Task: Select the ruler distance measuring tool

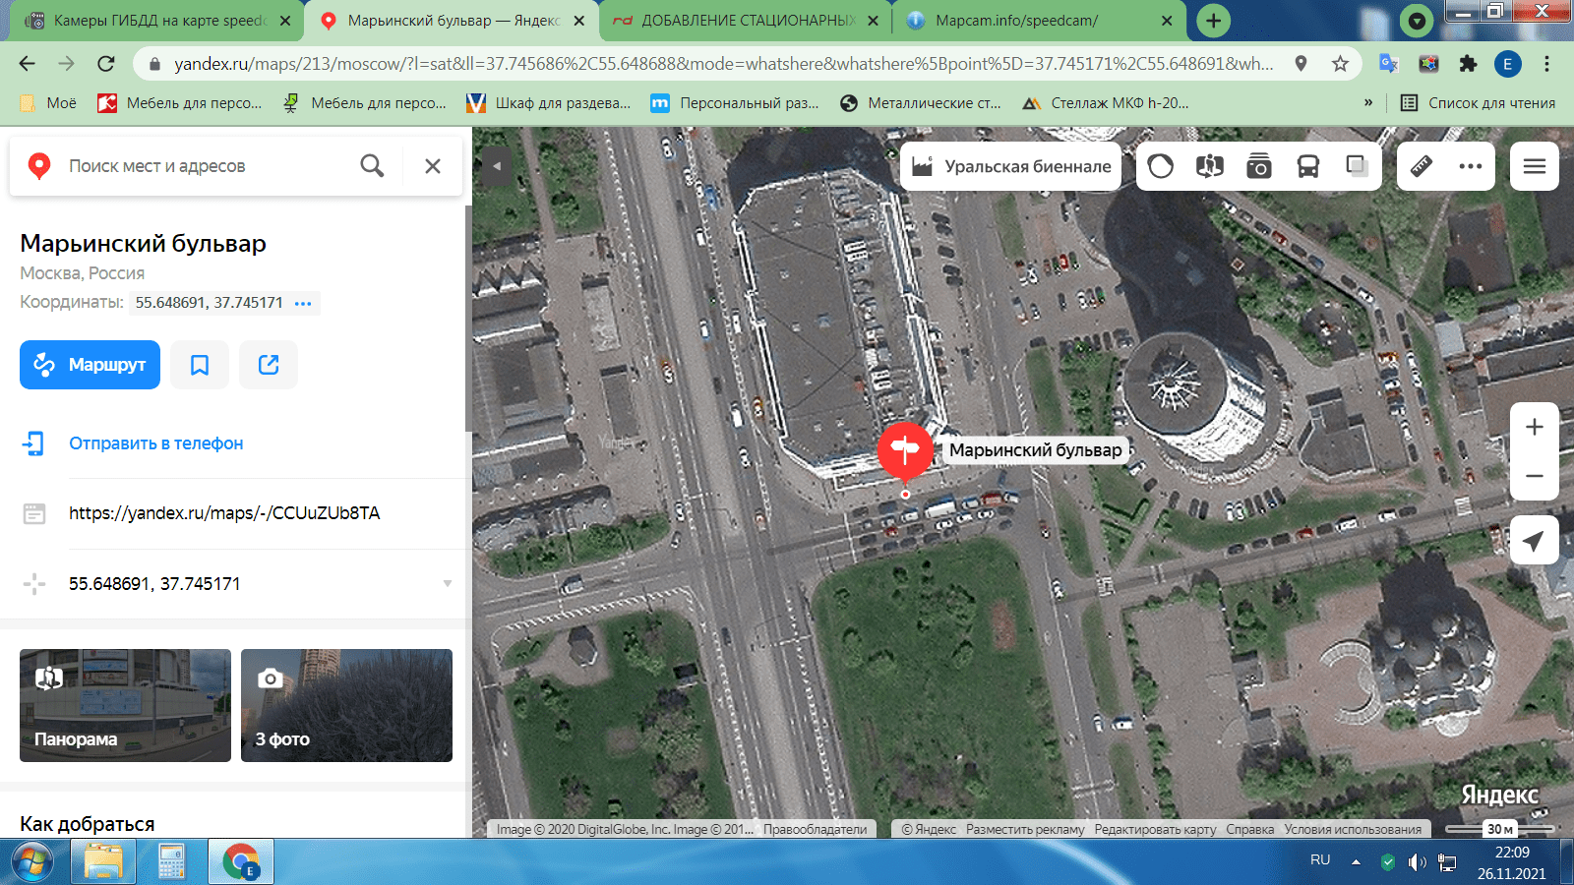Action: click(x=1422, y=166)
